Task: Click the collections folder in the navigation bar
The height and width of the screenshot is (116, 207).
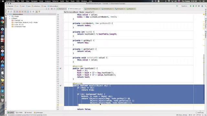Action: (36, 6)
